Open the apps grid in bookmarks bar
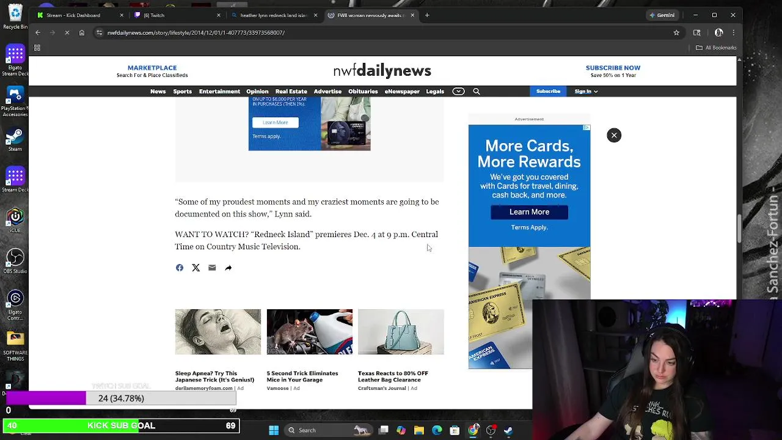The height and width of the screenshot is (440, 782). (37, 48)
